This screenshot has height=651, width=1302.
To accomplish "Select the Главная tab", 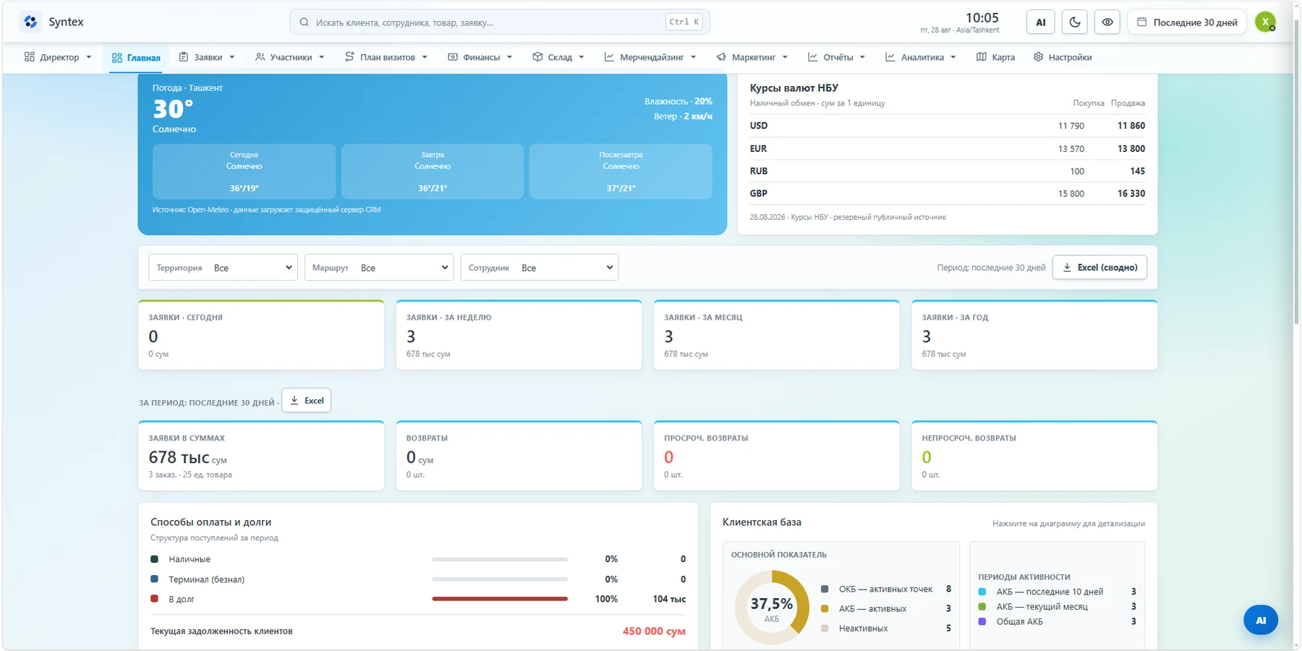I will tap(136, 57).
